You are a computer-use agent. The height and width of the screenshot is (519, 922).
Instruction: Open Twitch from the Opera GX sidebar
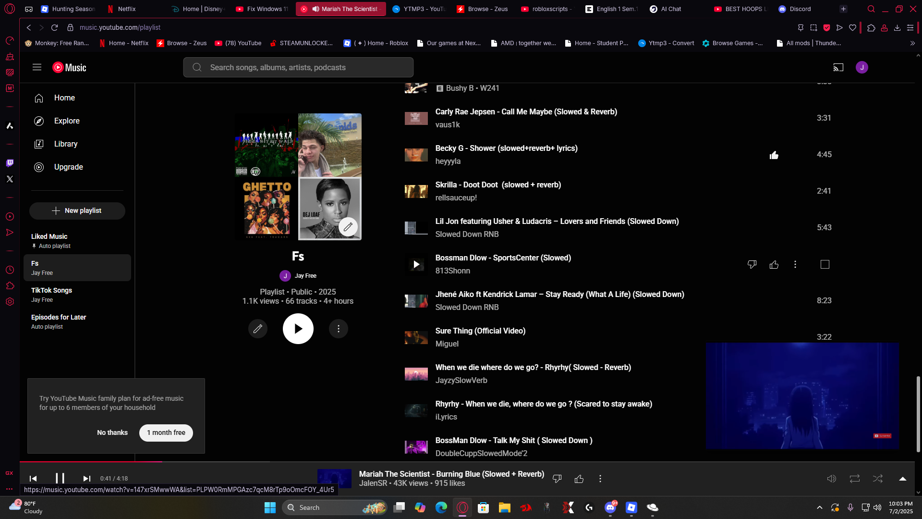coord(10,163)
